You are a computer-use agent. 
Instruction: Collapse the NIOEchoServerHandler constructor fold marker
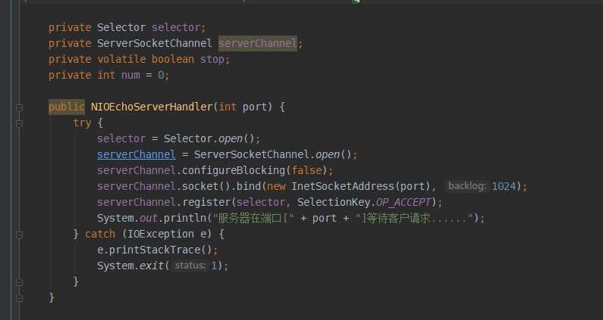[20, 107]
